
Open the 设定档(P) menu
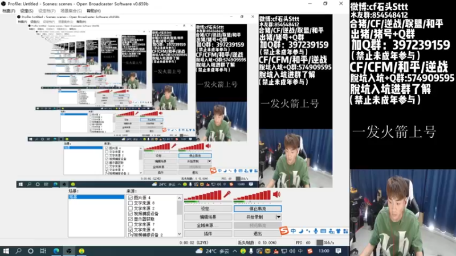click(x=47, y=11)
